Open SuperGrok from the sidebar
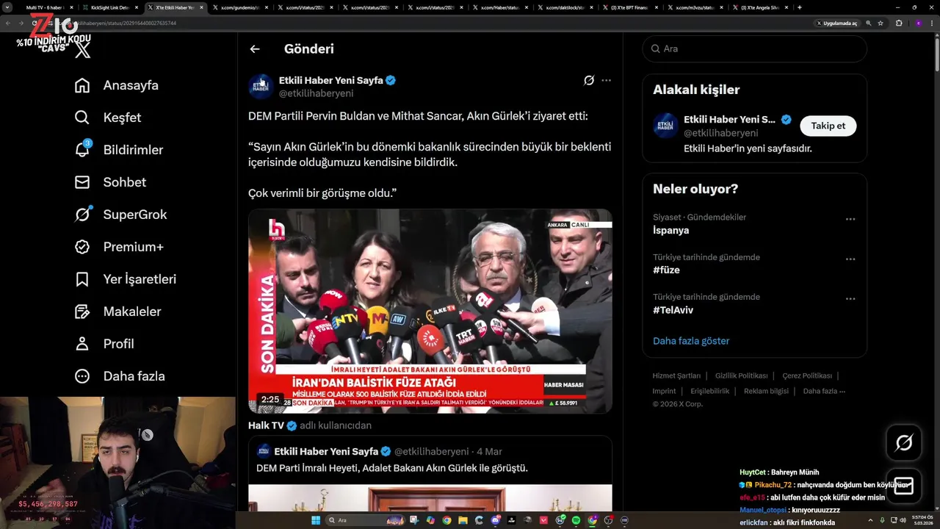 click(121, 215)
